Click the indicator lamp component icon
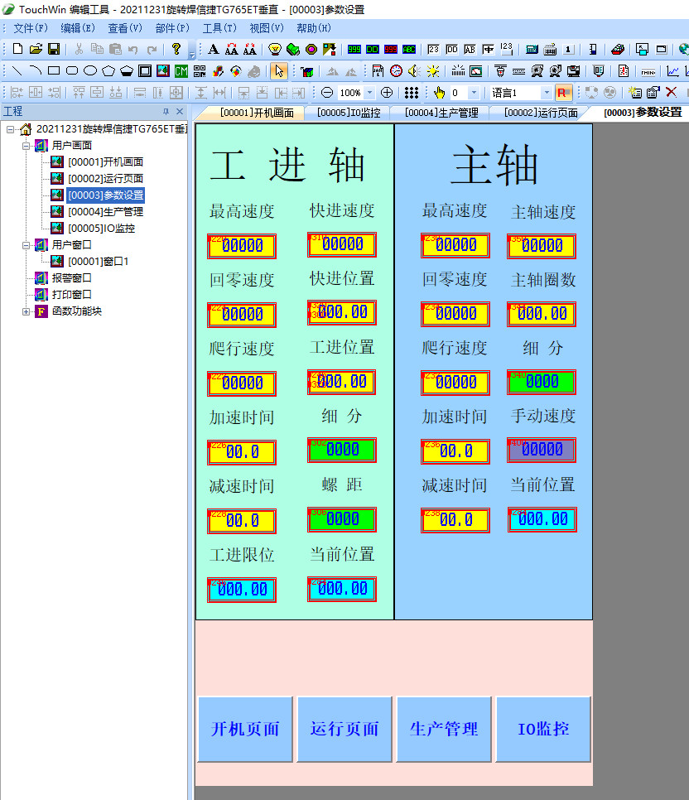Screen dimensions: 689x800 276,50
